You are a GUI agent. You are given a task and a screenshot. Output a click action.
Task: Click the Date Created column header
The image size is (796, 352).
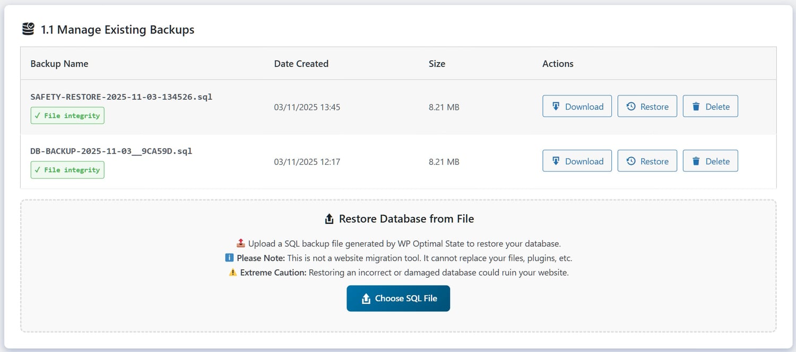pos(301,64)
